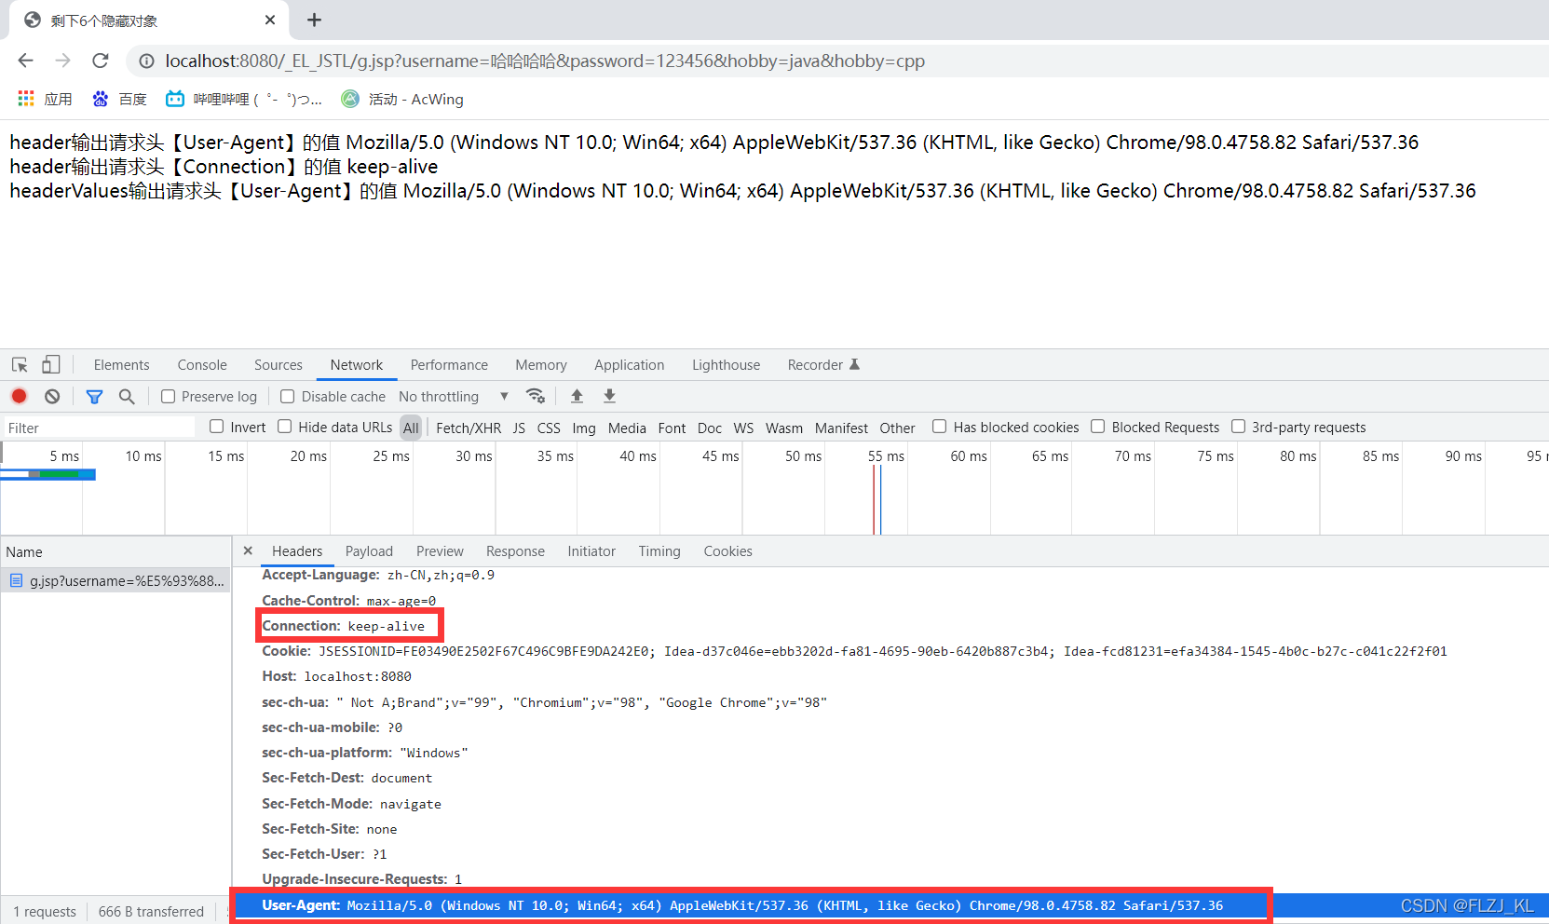The width and height of the screenshot is (1549, 924).
Task: Sort requests by the Name column header
Action: point(115,551)
